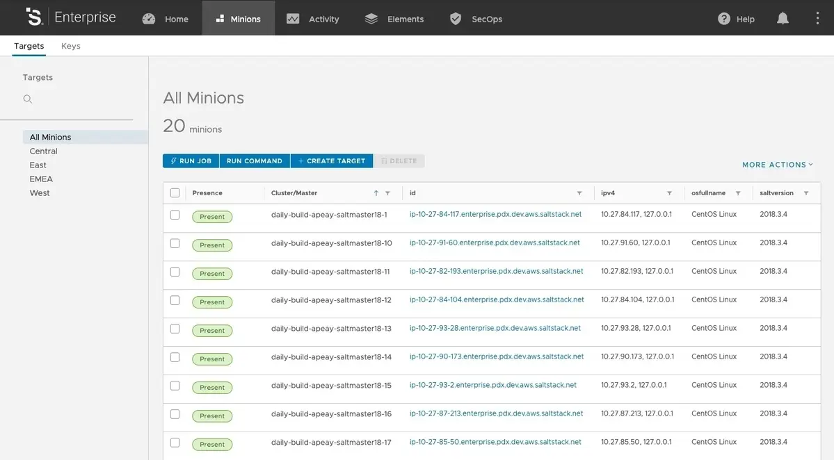Select the Central target

click(44, 151)
